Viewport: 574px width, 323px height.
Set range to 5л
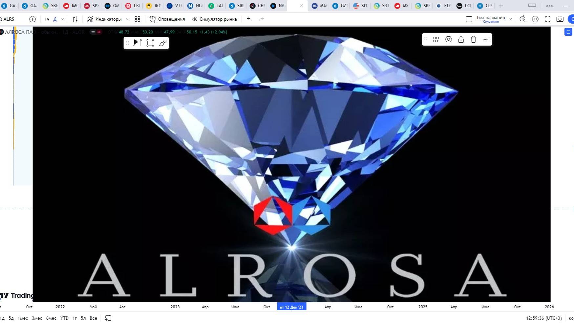pos(83,318)
